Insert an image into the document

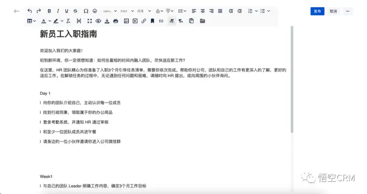[126, 21]
